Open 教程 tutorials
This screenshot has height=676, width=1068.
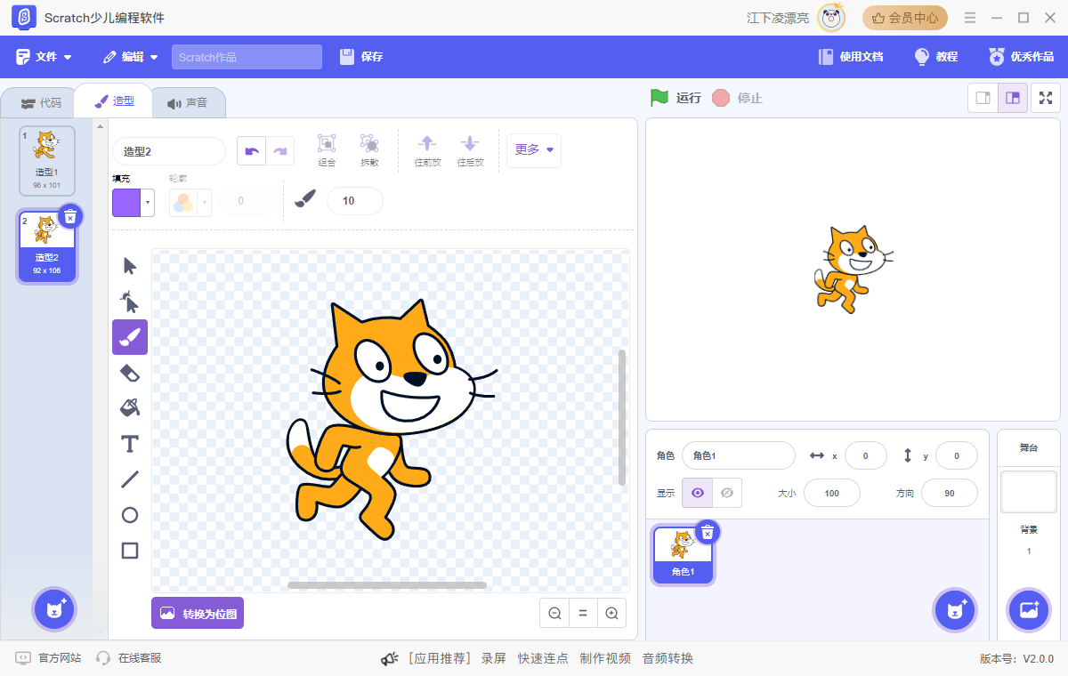(935, 57)
